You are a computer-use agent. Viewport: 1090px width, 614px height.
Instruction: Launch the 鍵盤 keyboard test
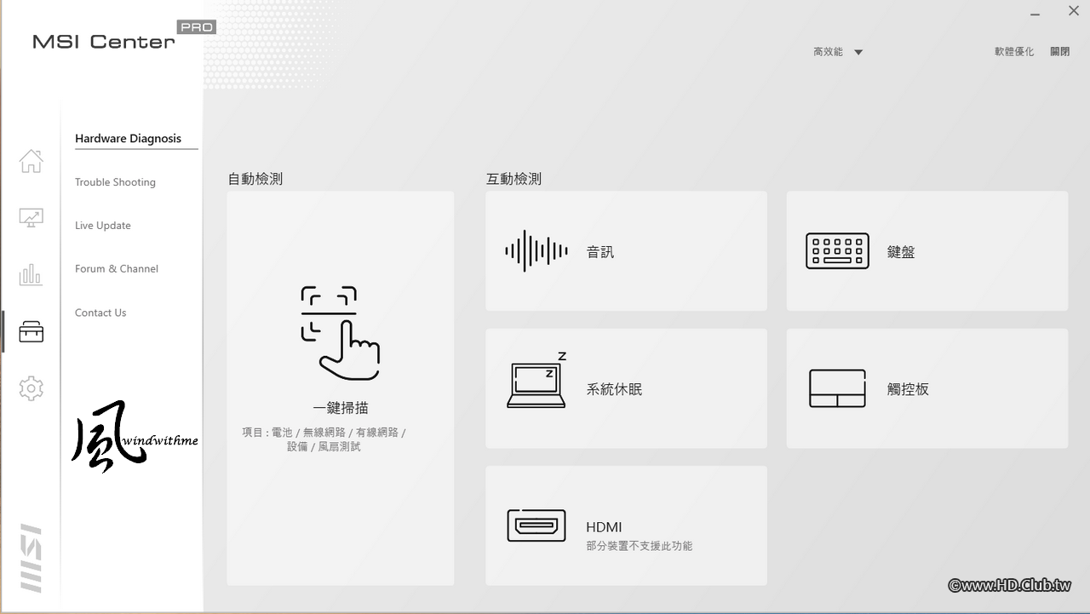point(926,251)
